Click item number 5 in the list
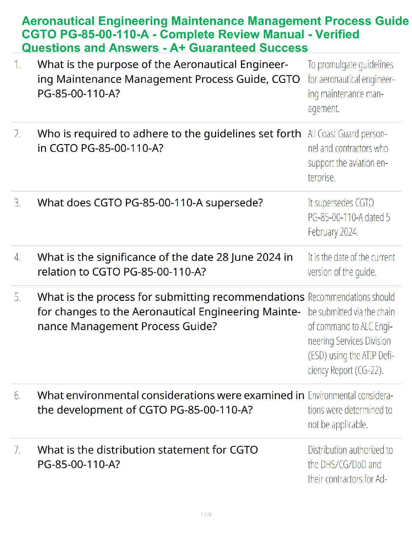Screen dimensions: 412x533 tap(18, 297)
